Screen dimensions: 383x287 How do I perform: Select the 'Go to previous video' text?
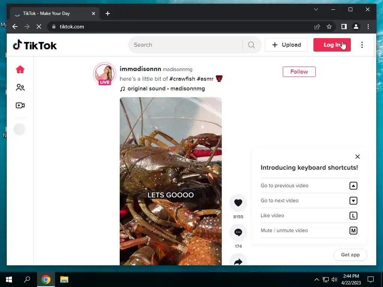(x=285, y=186)
